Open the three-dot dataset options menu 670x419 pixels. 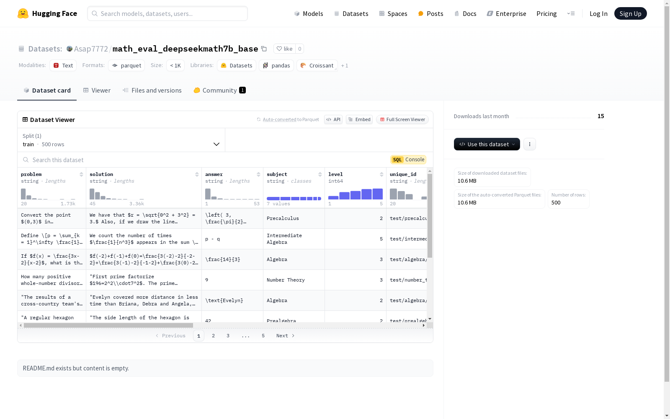530,144
